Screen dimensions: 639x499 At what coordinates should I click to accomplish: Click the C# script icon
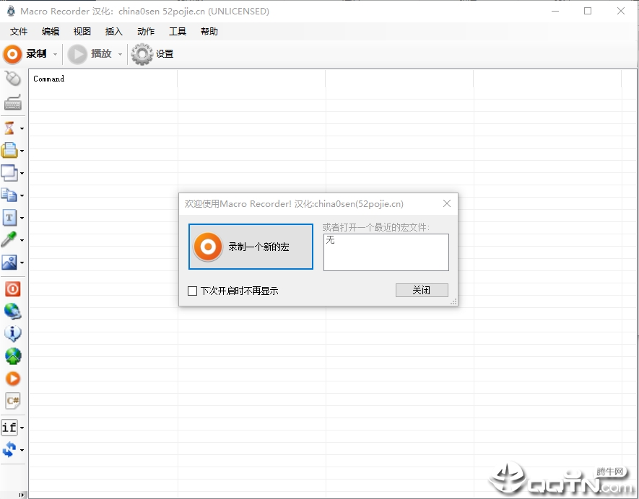pos(12,401)
